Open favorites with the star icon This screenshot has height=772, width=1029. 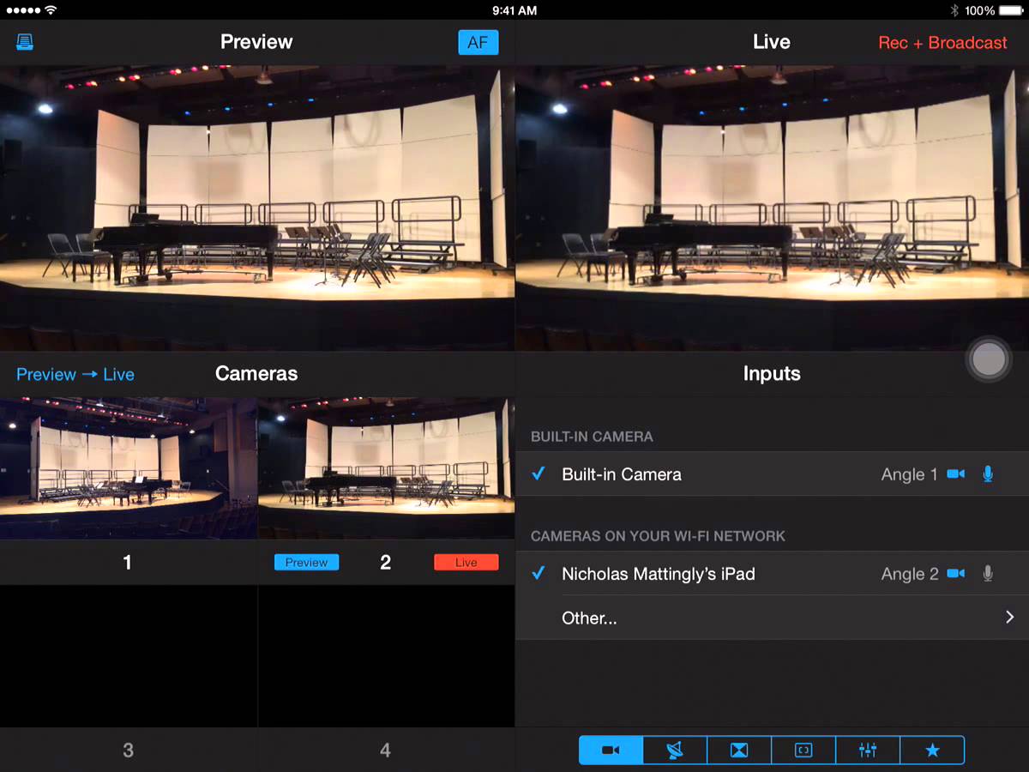pyautogui.click(x=931, y=750)
